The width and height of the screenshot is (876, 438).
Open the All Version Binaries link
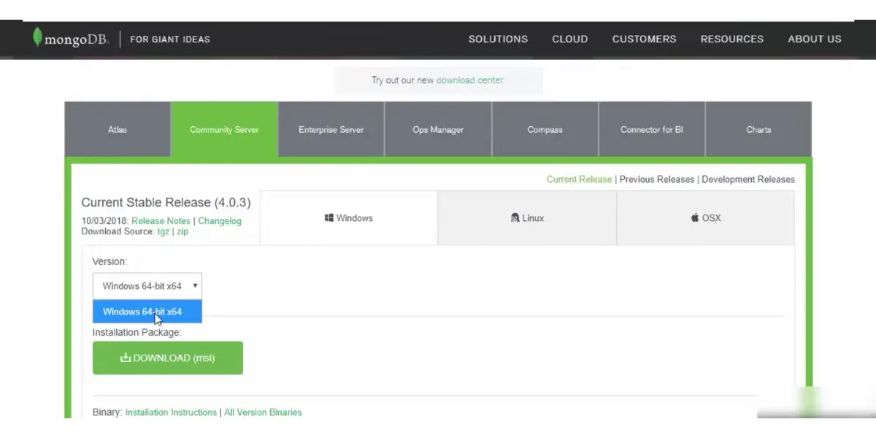pos(263,412)
